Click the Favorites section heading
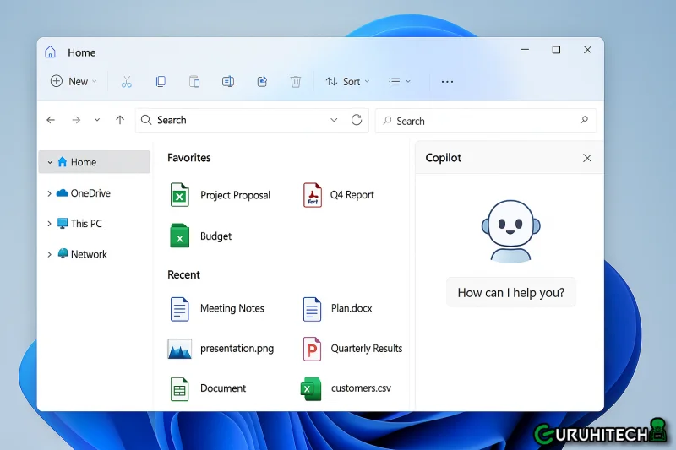 (188, 158)
